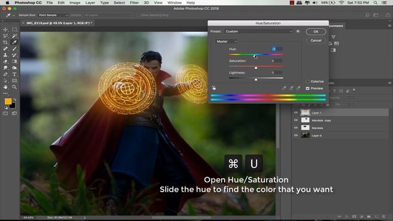
Task: Toggle Quick Mask mode
Action: tap(6, 114)
